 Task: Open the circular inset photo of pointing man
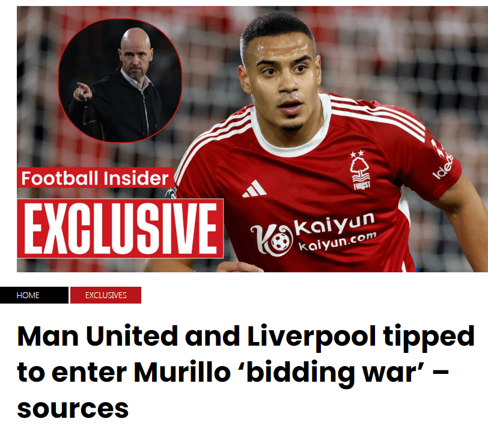click(x=120, y=81)
